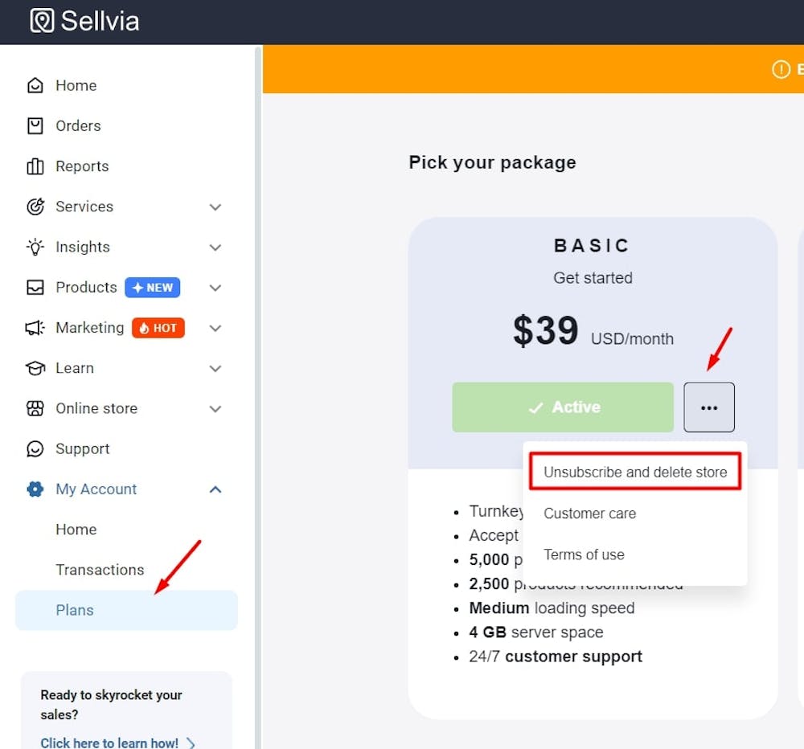This screenshot has height=749, width=804.
Task: Click the Marketing megaphone icon
Action: coord(35,328)
